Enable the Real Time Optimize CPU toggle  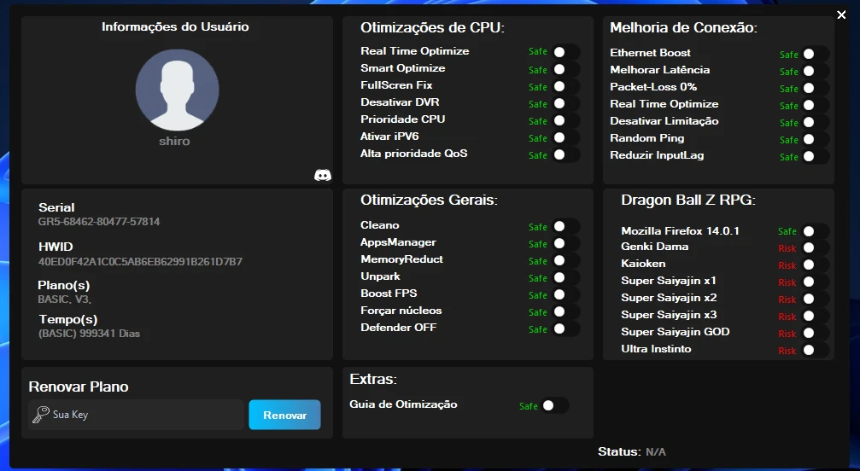565,52
